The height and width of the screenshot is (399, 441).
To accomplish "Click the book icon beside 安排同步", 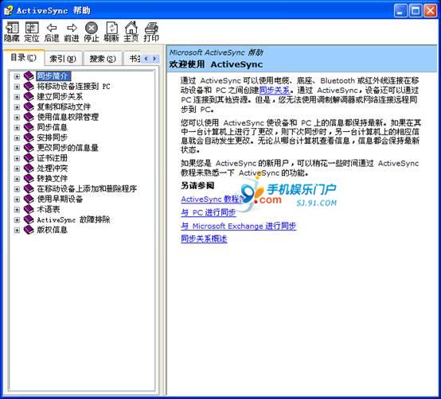I will click(29, 138).
